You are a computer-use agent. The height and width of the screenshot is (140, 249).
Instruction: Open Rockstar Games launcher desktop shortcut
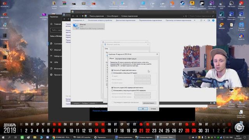(x=192, y=5)
